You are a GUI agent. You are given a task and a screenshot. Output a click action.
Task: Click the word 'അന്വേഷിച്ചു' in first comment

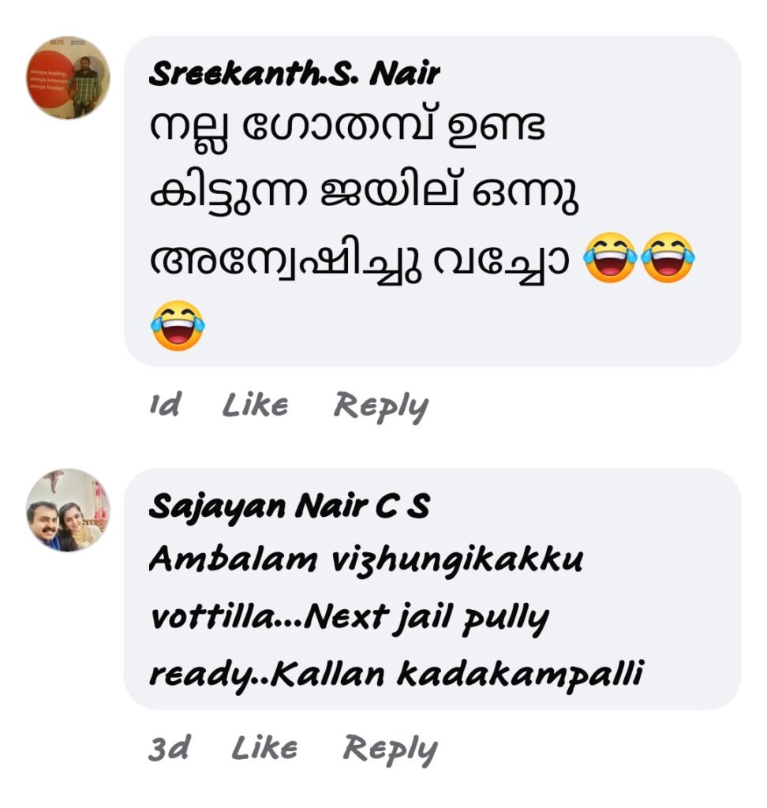[x=286, y=260]
